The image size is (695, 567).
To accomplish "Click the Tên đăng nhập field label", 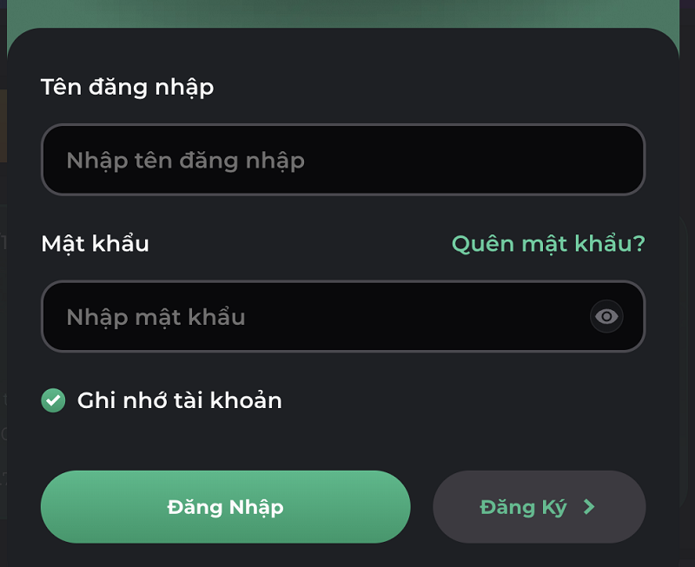I will click(127, 87).
